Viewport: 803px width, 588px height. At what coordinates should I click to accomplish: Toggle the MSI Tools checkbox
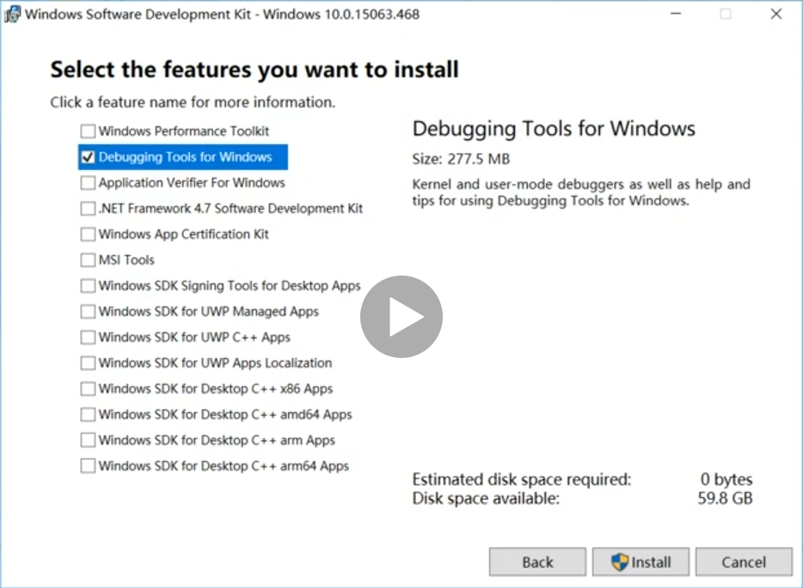pos(88,260)
